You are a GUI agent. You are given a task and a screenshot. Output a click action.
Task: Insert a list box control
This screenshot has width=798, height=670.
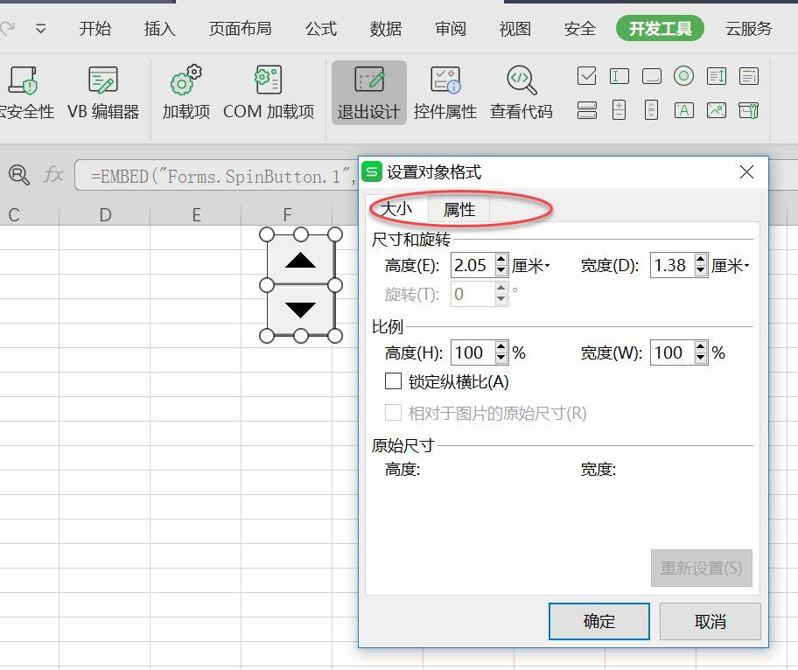tap(717, 76)
